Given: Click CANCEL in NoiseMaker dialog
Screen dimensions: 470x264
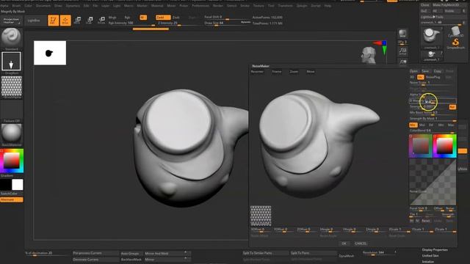Looking at the screenshot, I should coord(361,243).
